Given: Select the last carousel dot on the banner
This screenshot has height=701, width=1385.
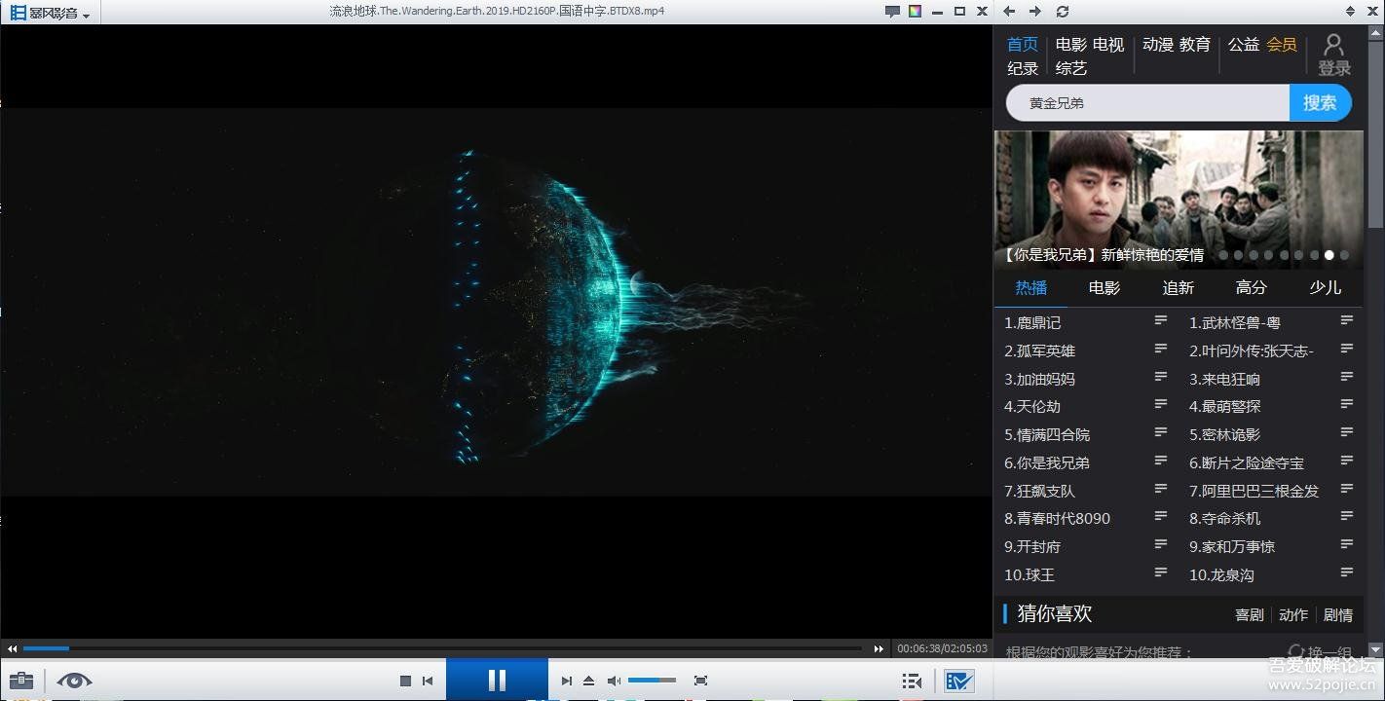Looking at the screenshot, I should coord(1344,255).
